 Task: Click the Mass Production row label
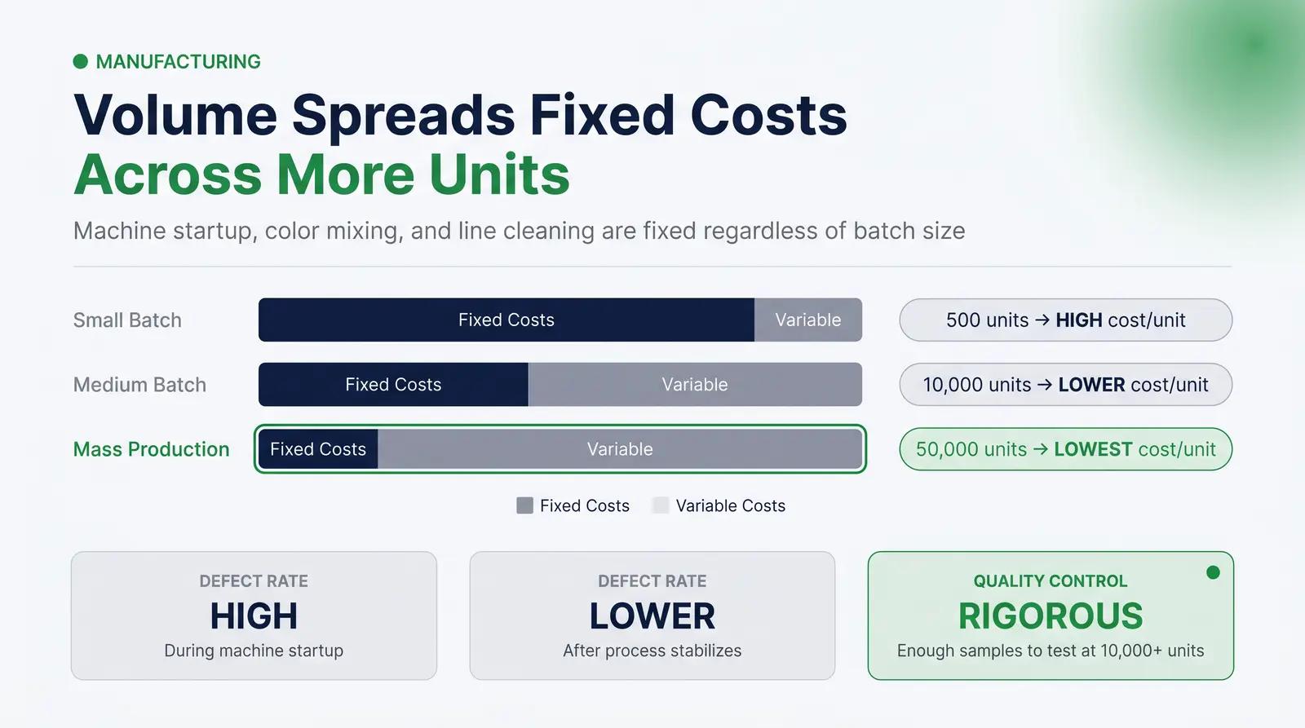pos(152,449)
